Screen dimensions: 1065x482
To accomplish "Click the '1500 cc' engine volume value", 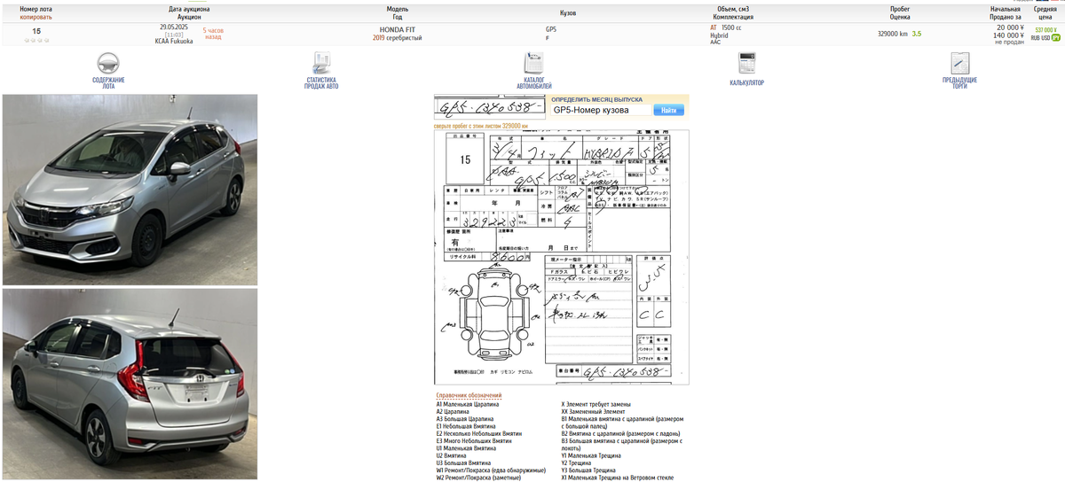I will coord(732,27).
